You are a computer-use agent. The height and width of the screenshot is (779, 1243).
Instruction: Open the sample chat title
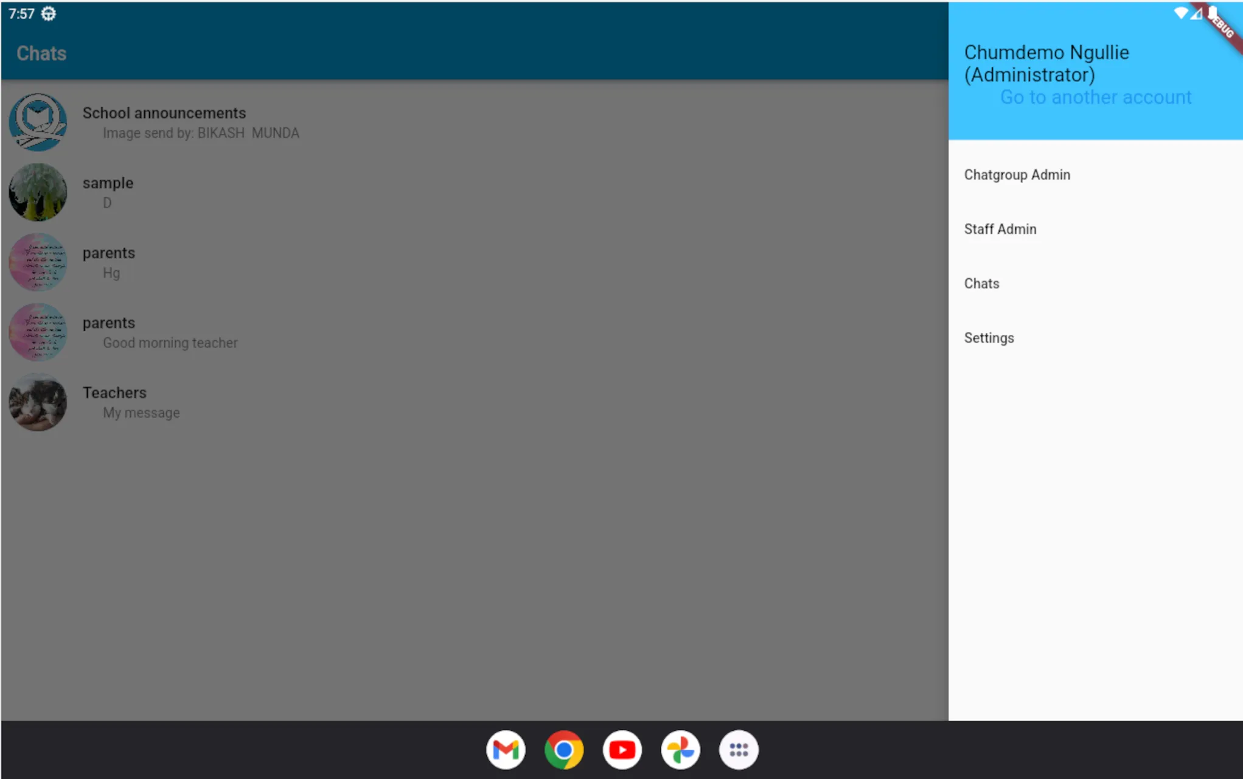pos(108,183)
